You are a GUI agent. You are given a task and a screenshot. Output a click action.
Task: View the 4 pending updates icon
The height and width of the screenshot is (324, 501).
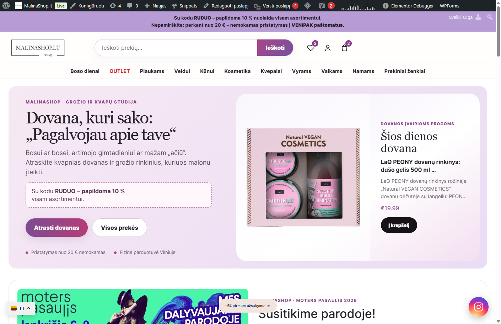(115, 6)
